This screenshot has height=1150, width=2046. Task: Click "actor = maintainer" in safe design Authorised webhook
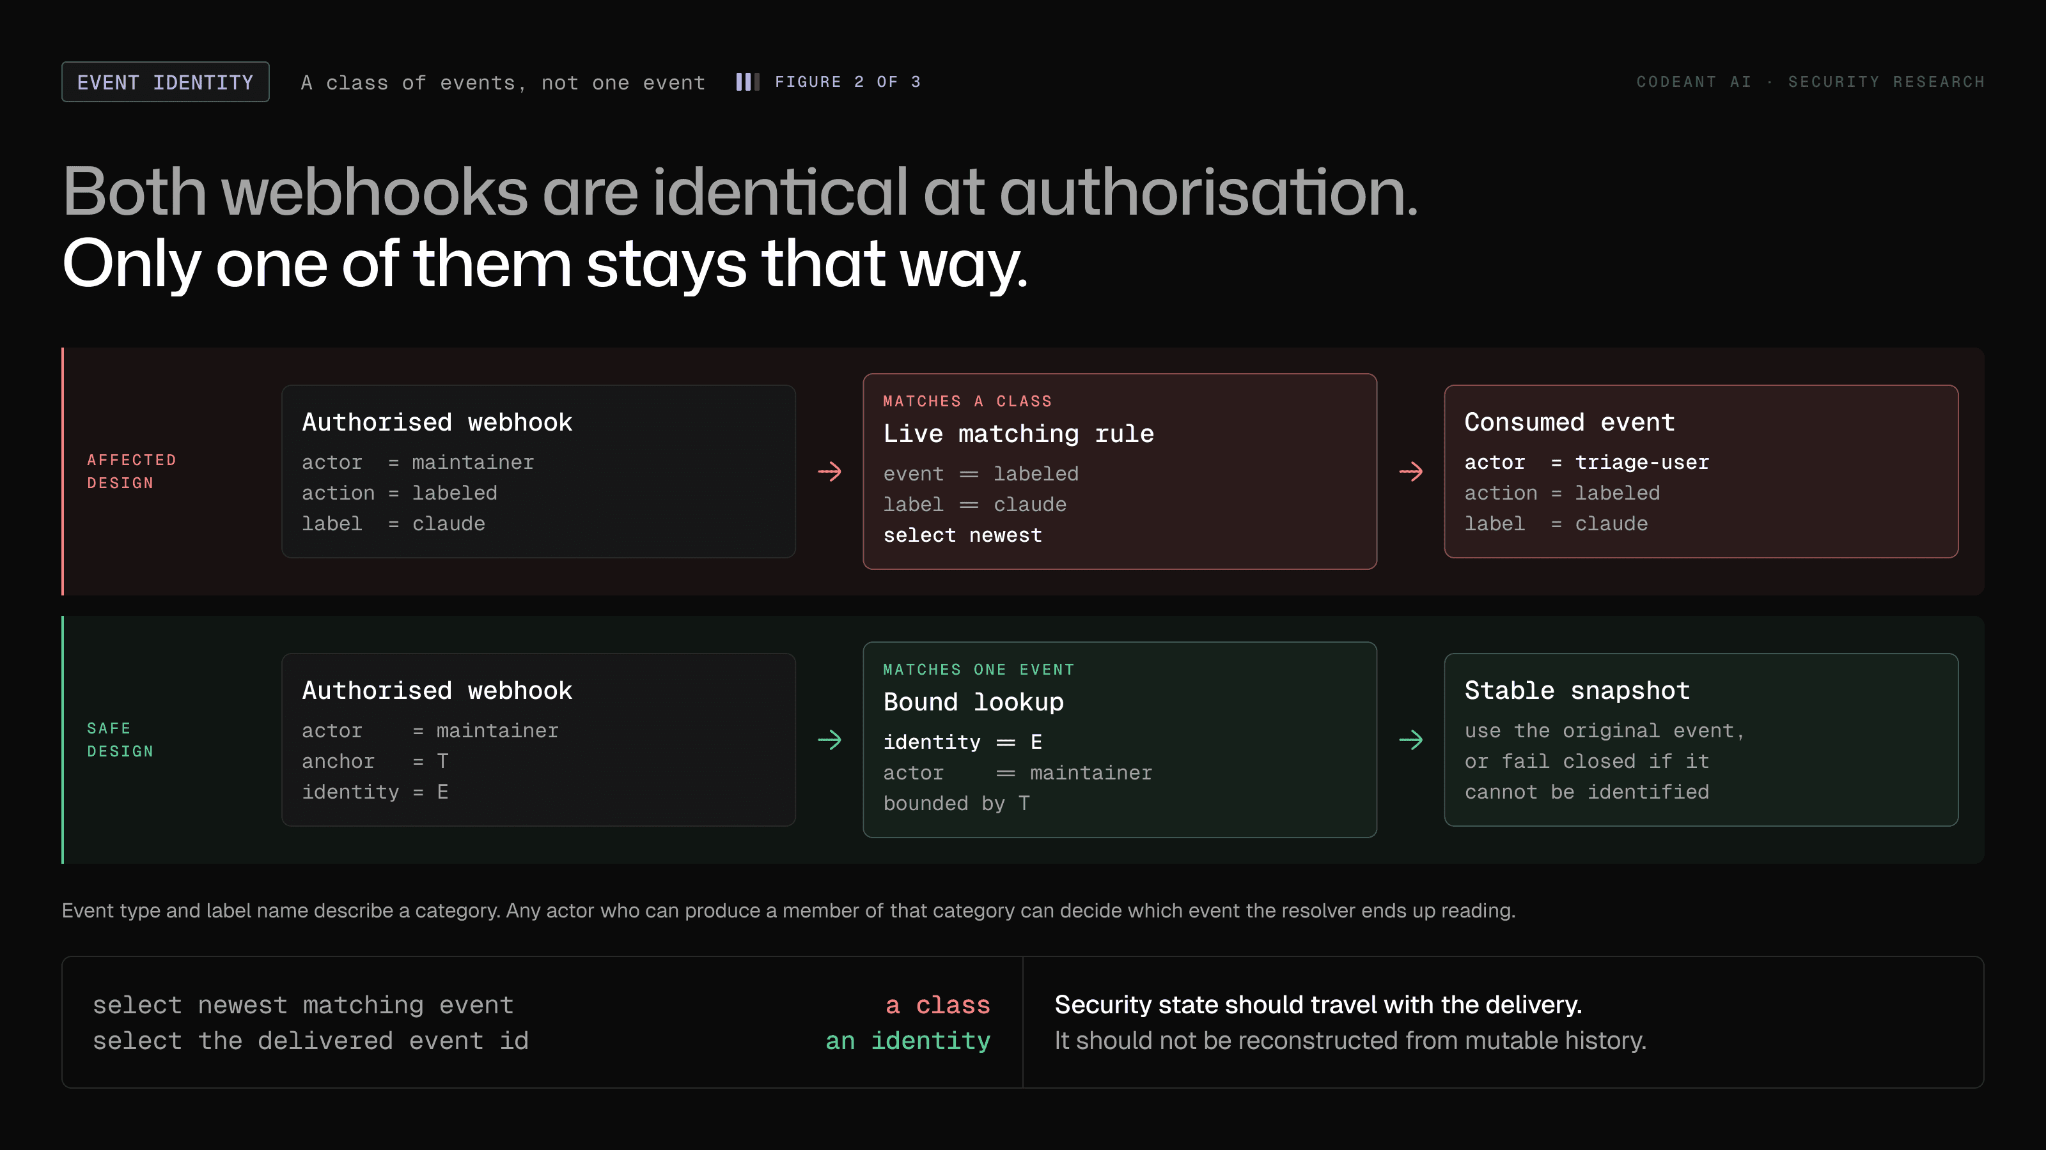click(430, 730)
